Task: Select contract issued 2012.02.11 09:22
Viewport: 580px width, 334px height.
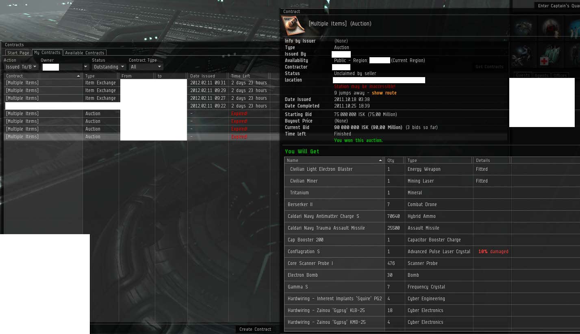Action: point(141,106)
